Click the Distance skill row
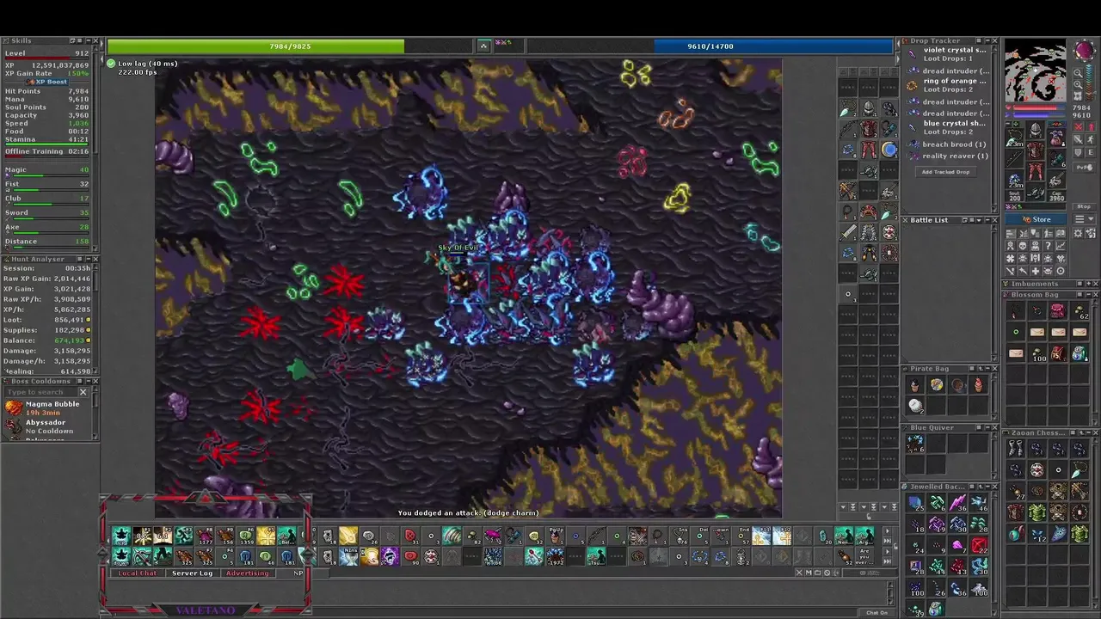 47,242
